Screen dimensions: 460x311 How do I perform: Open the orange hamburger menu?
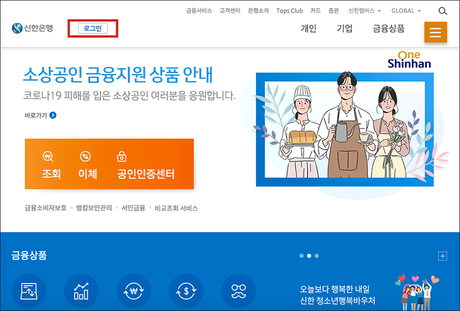pyautogui.click(x=435, y=32)
